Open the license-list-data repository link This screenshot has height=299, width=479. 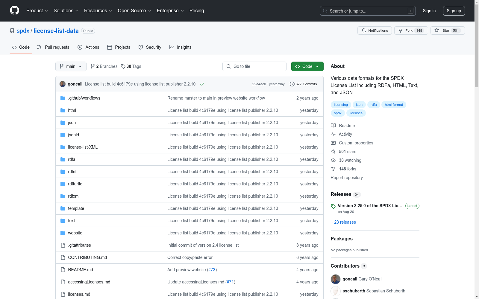point(56,31)
